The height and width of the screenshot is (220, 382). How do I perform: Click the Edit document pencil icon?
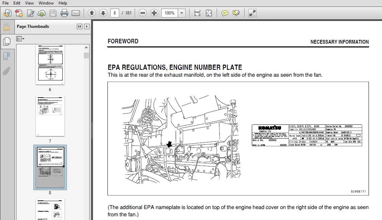(30, 13)
